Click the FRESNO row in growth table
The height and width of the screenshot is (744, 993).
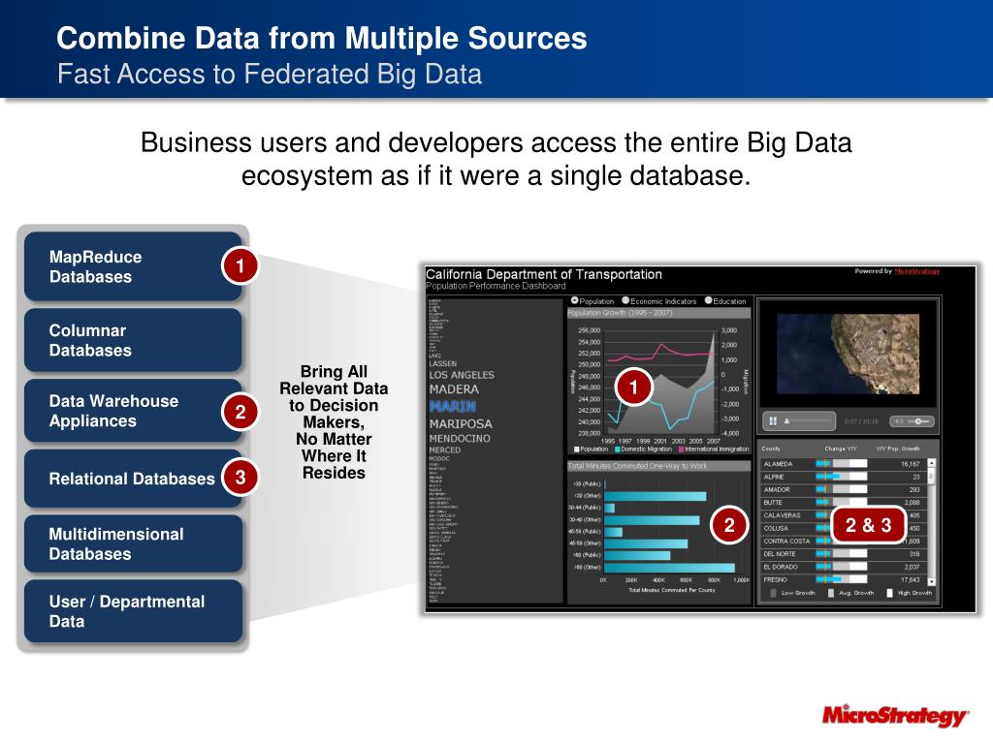coord(843,579)
